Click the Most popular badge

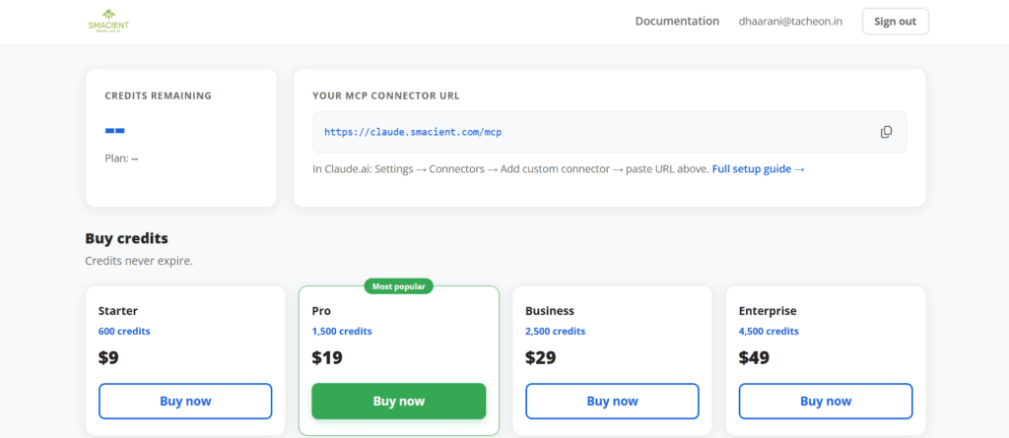(x=398, y=286)
